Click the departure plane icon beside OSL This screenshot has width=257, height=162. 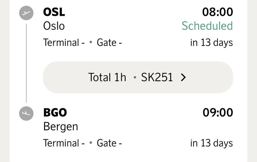click(26, 13)
